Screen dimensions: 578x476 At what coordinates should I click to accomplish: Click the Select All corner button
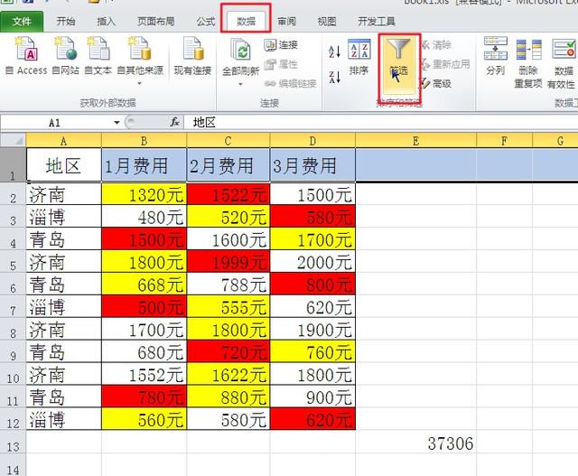point(13,141)
